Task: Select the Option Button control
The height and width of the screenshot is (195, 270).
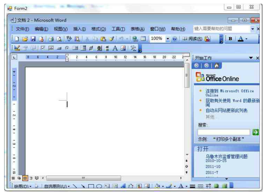Action: click(67, 48)
